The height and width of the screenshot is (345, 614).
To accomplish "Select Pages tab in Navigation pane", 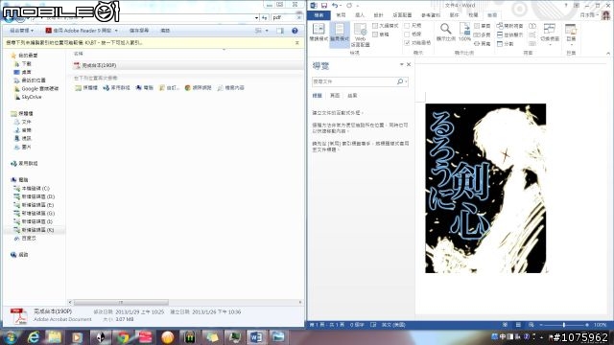I will point(335,96).
